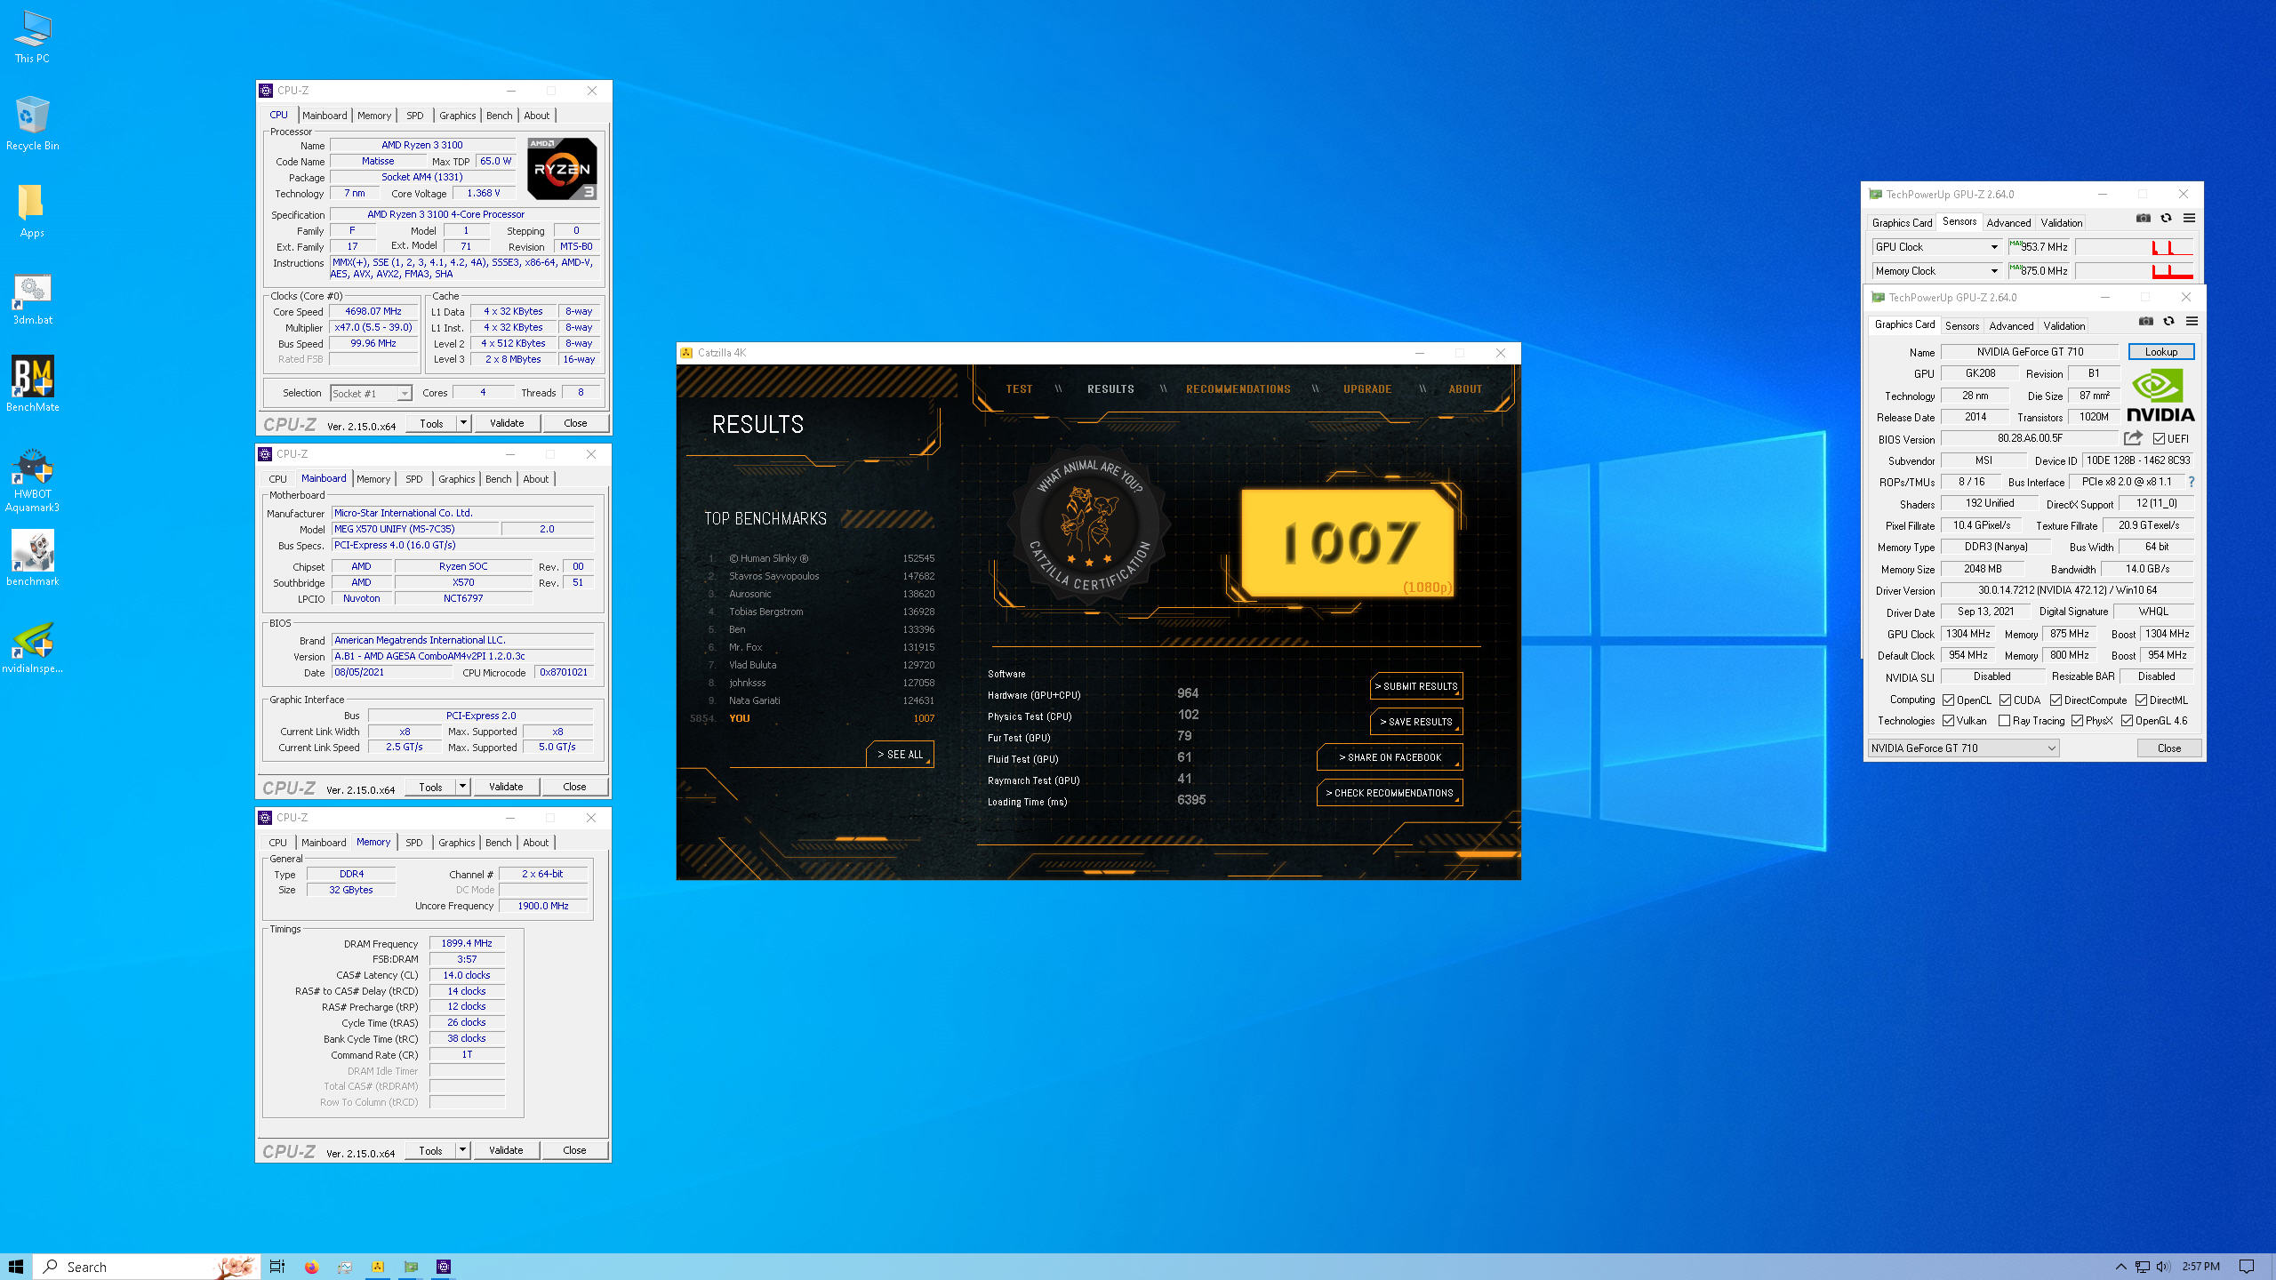Open hamburger menu in GPU-Z Sensors window
The width and height of the screenshot is (2276, 1280).
point(2190,219)
